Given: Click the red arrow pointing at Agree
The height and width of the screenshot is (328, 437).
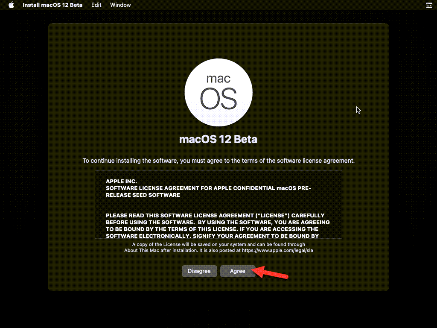Looking at the screenshot, I should [270, 273].
